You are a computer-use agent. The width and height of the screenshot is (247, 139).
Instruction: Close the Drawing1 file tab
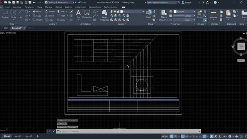tap(24, 28)
